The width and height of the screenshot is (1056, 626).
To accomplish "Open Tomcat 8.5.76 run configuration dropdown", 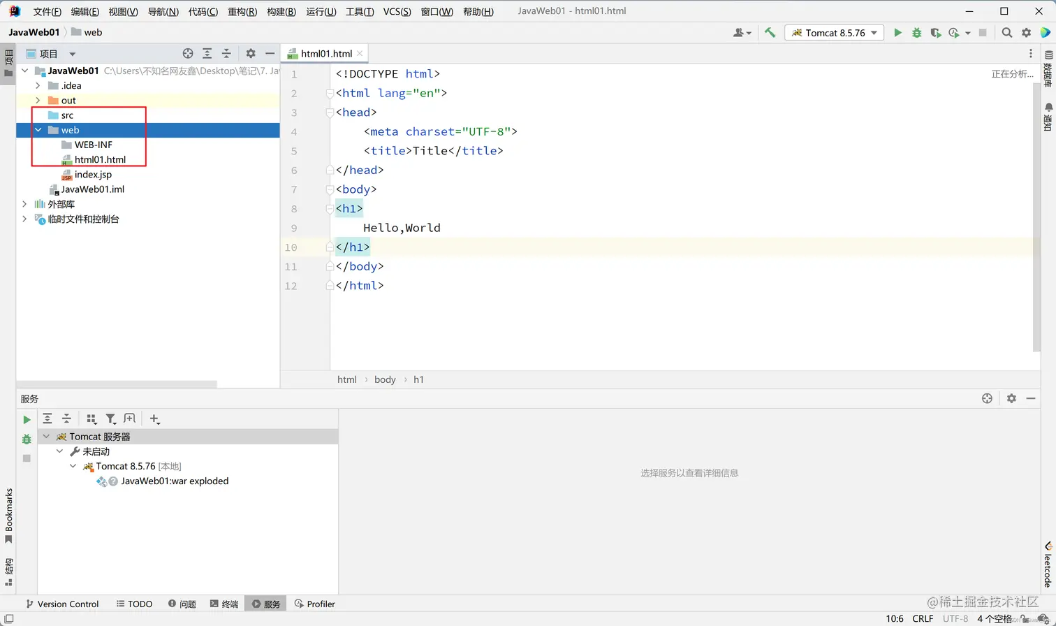I will (835, 33).
